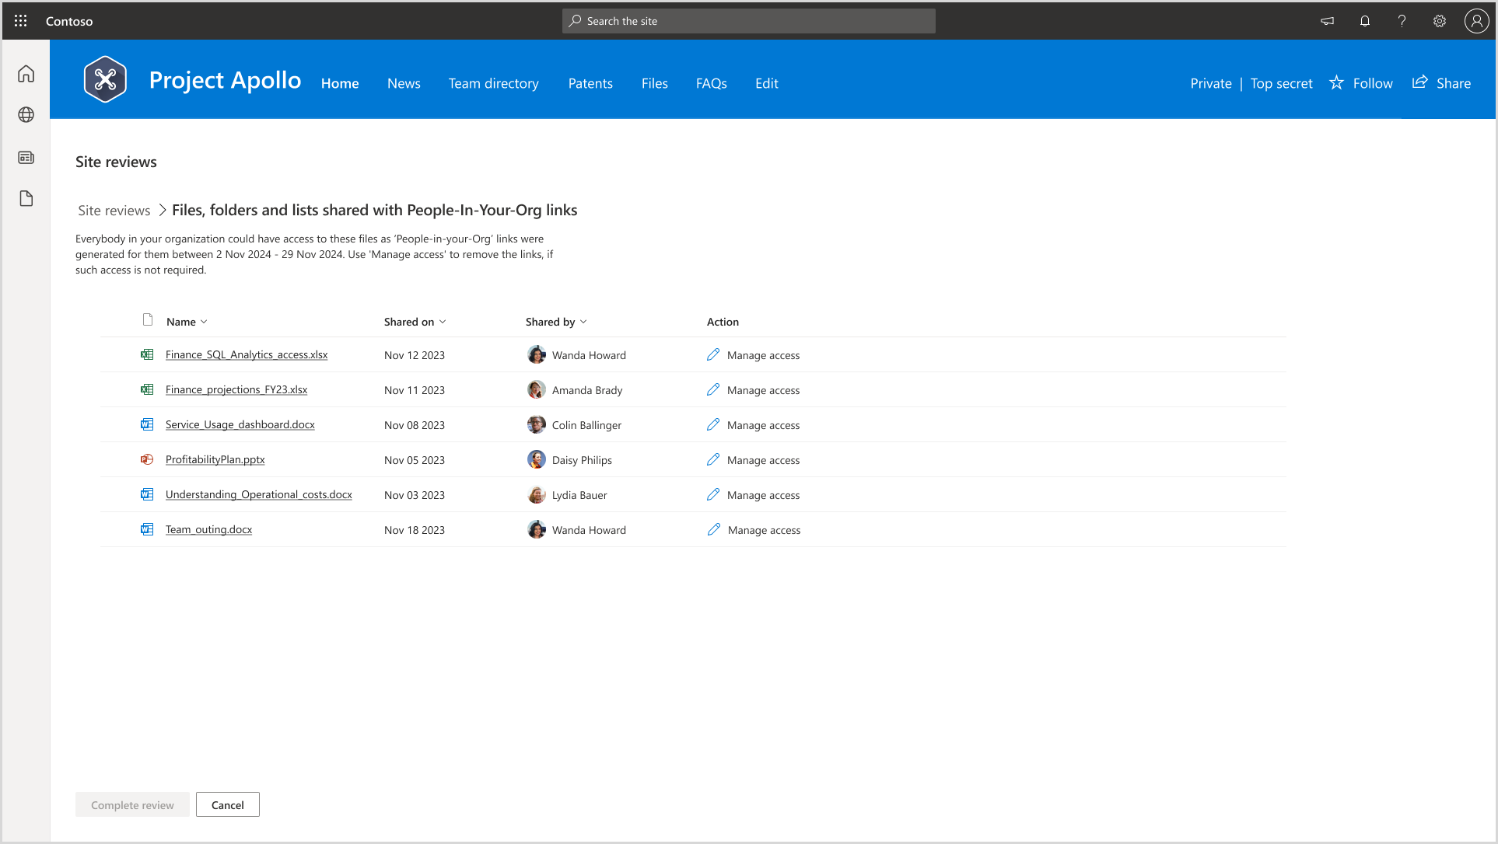Open the news icon in left sidebar
Screen dimensions: 1498x844
[26, 158]
